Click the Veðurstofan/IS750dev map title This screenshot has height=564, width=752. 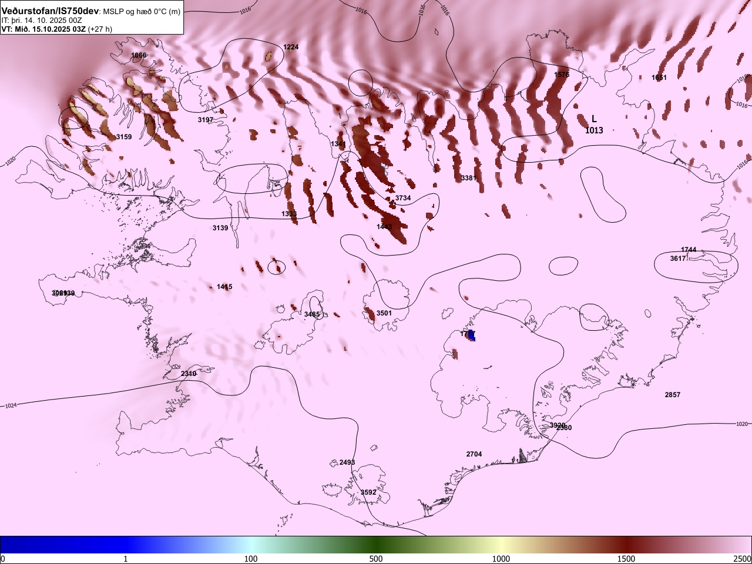pos(51,11)
